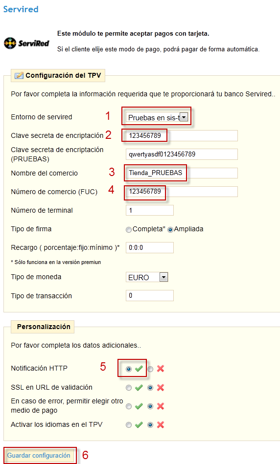Image resolution: width=280 pixels, height=464 pixels.
Task: Disable idiomas en el TPV radio button
Action: click(x=150, y=425)
